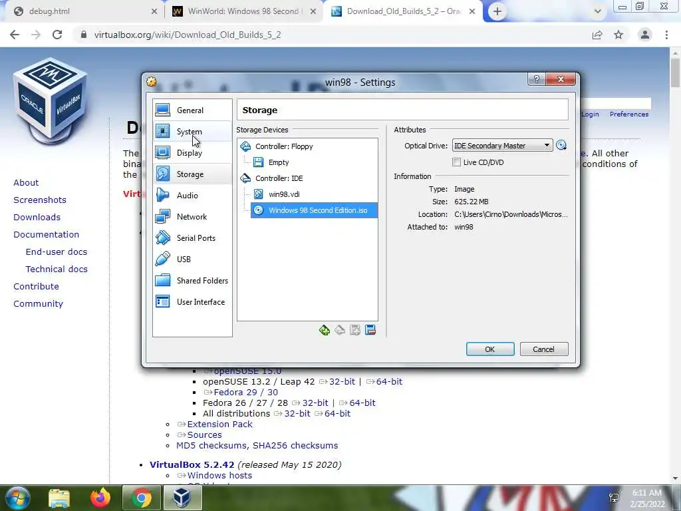Open the Technical docs link
Screen dimensions: 681x511
pos(57,269)
